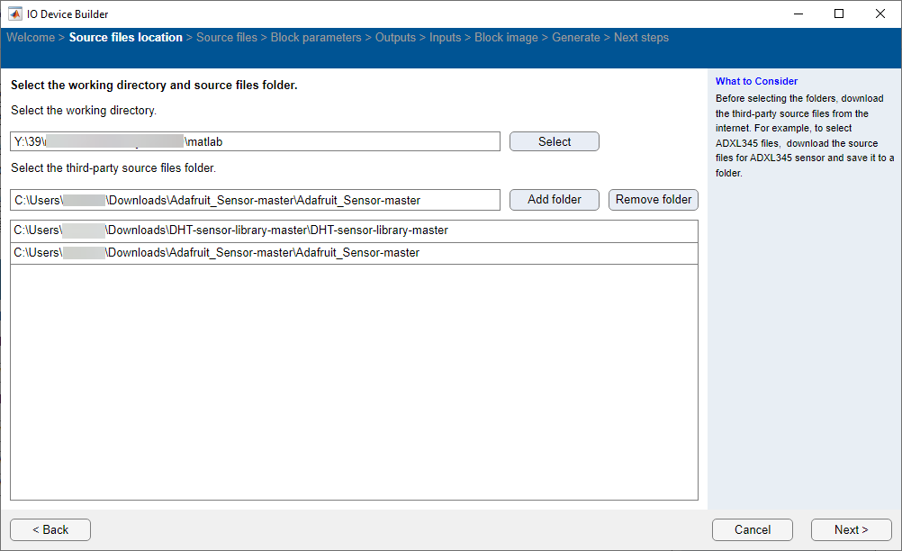902x551 pixels.
Task: Cancel the IO Device Builder wizard
Action: (752, 529)
